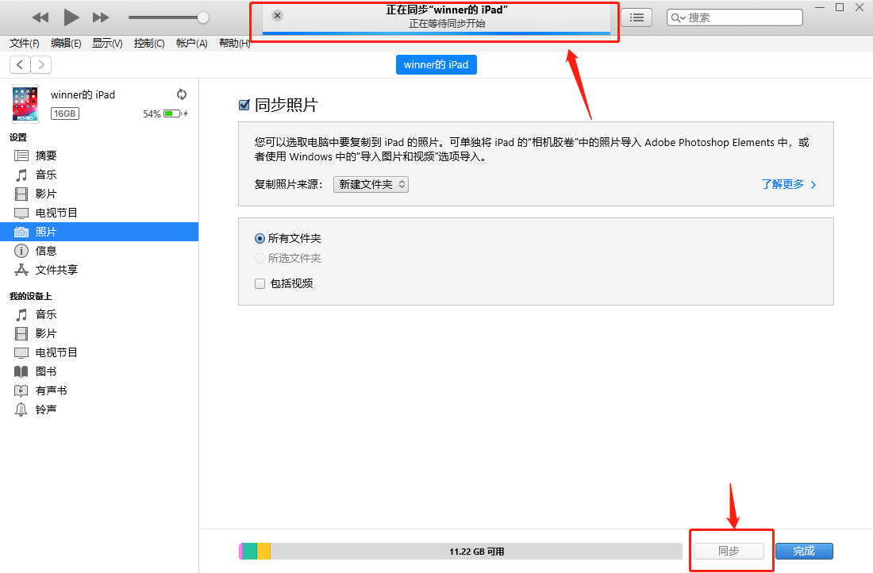
Task: Click the 同步 sync button
Action: (x=729, y=552)
